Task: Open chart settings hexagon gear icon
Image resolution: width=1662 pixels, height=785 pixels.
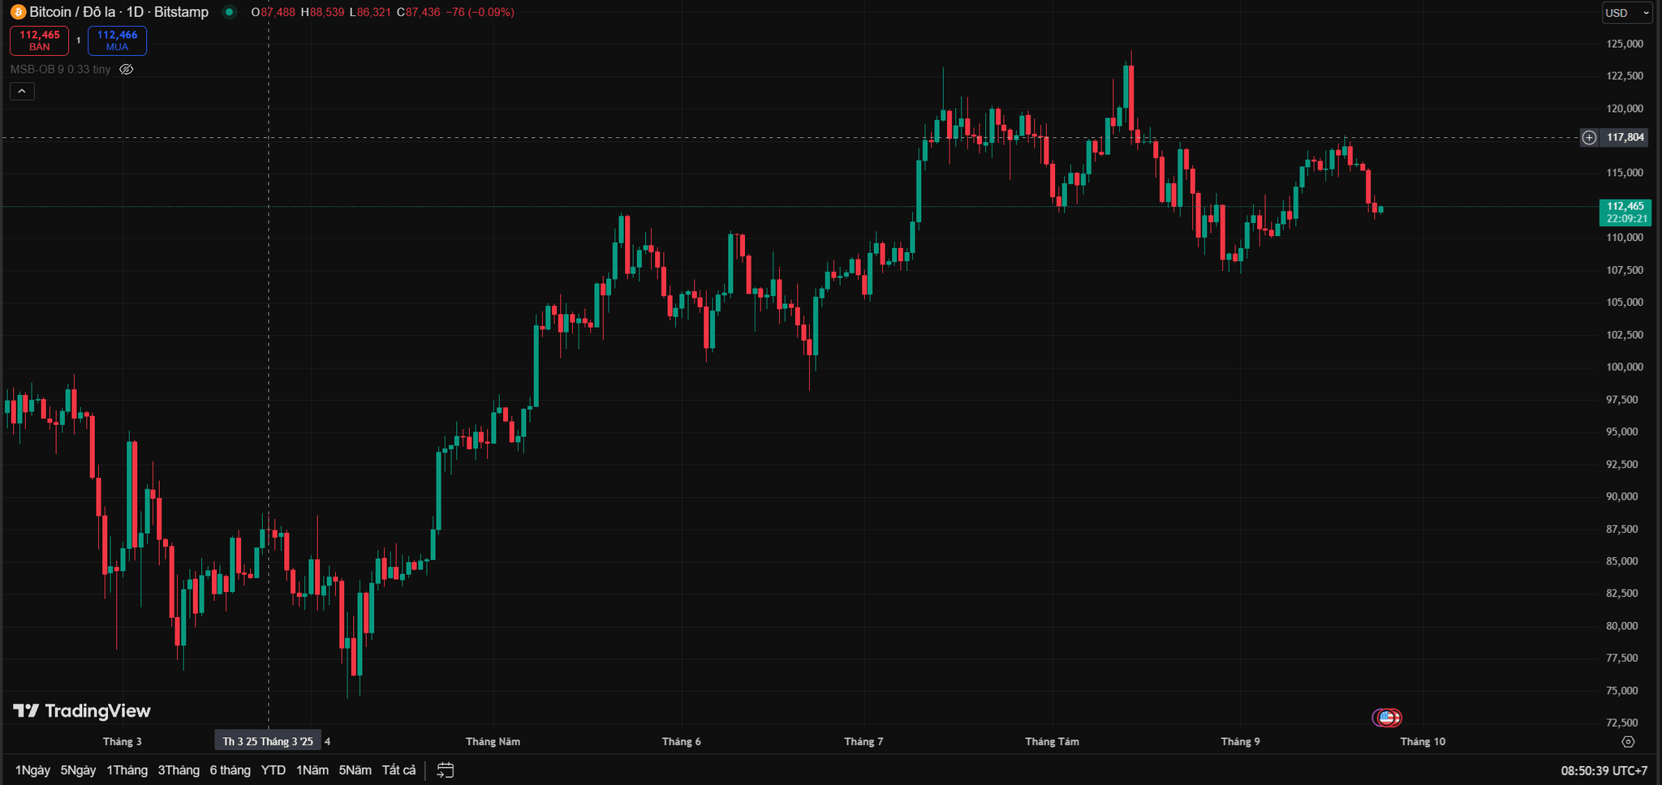Action: point(1628,742)
